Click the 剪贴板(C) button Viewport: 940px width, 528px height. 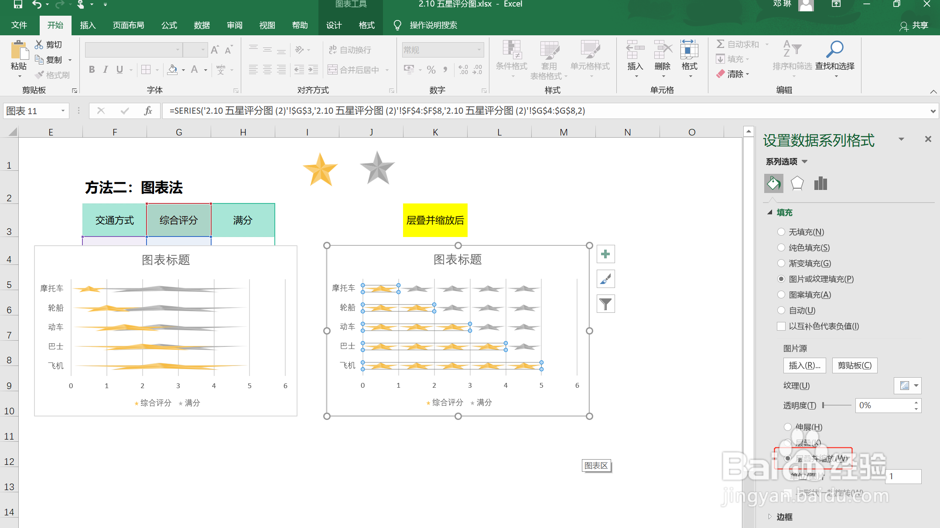(x=854, y=365)
